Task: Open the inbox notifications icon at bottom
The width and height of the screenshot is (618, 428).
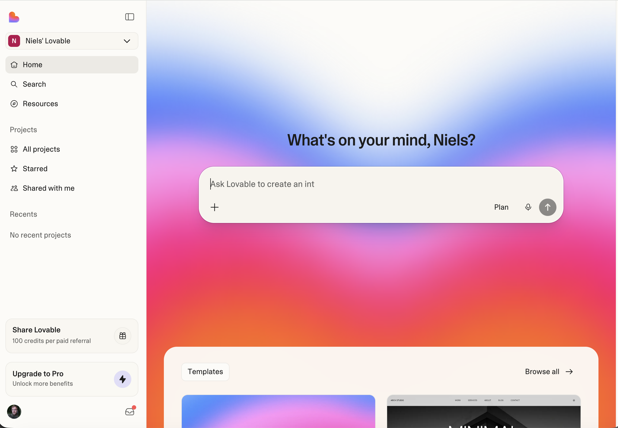Action: pos(130,411)
